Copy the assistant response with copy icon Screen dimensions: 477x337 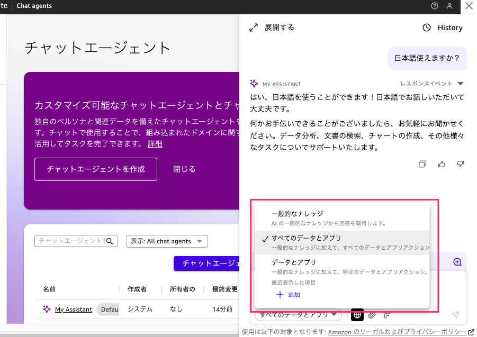422,164
